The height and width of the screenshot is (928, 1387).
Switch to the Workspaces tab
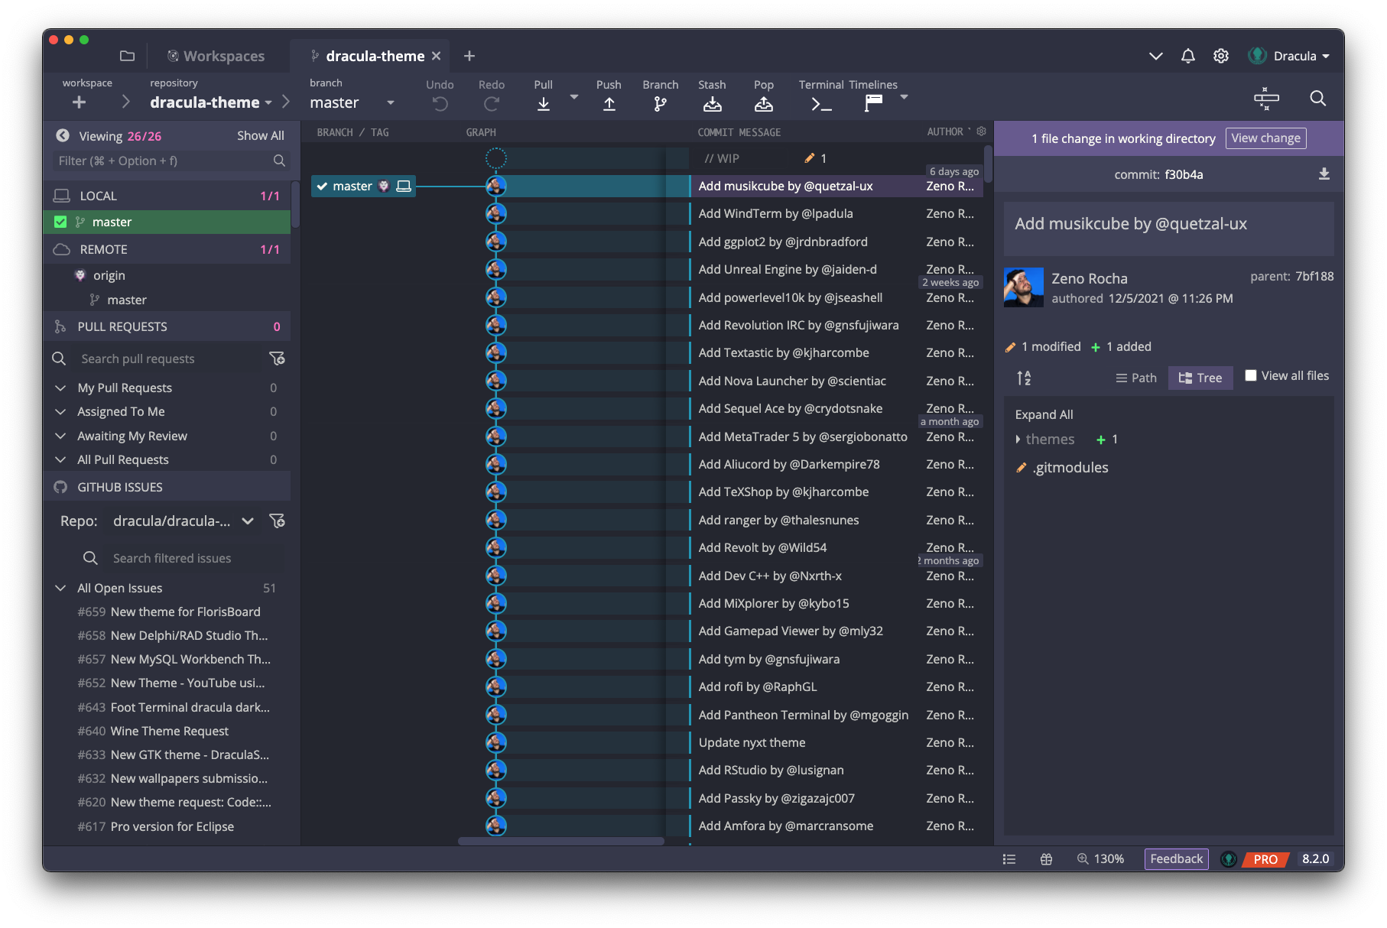click(x=216, y=55)
